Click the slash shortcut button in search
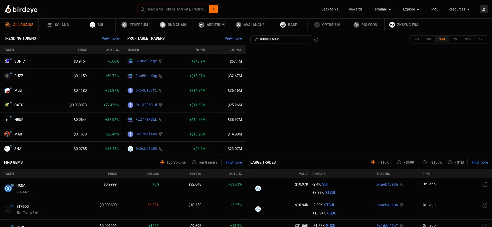 click(213, 9)
